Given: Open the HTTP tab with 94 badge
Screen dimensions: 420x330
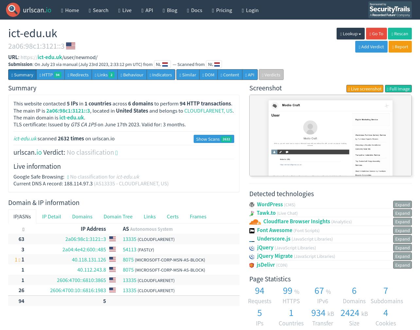Looking at the screenshot, I should (50, 75).
